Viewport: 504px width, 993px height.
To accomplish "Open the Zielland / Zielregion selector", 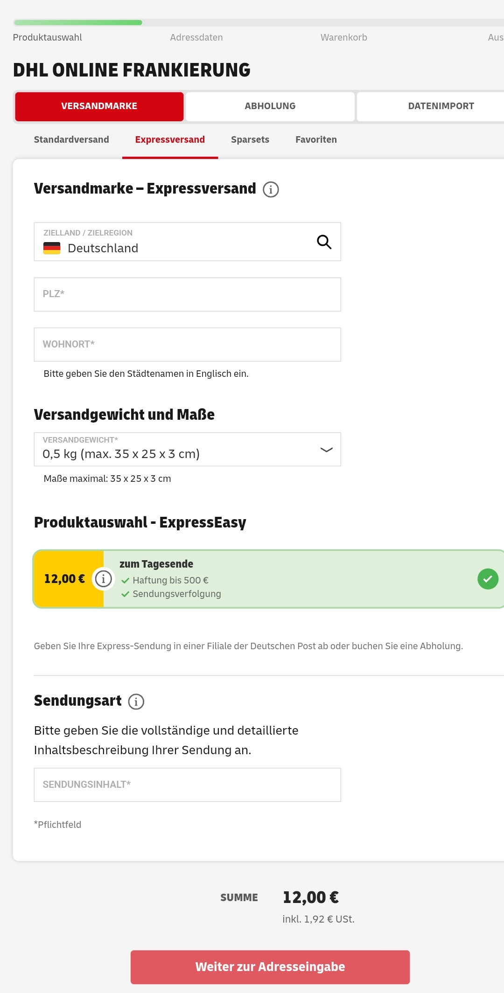I will (x=188, y=242).
